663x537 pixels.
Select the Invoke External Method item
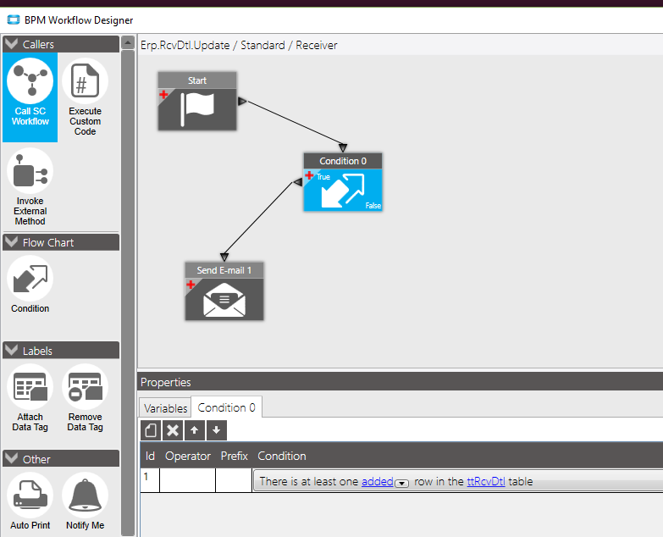point(30,187)
